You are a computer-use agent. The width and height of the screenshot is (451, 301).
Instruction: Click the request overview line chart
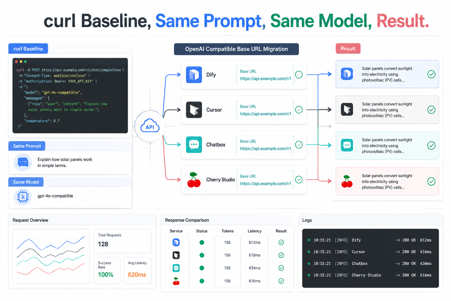[51, 256]
